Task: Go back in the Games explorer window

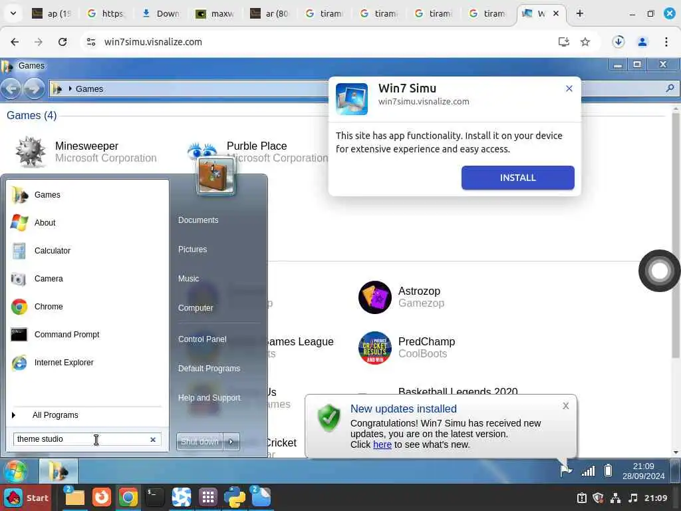Action: pyautogui.click(x=11, y=88)
